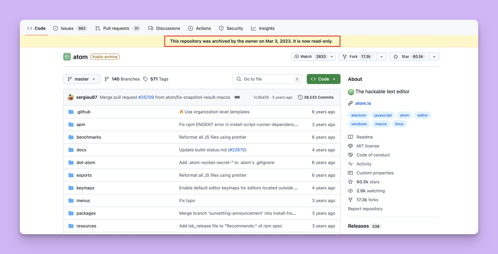Image resolution: width=498 pixels, height=254 pixels.
Task: Open the keymaps folder
Action: coord(86,188)
